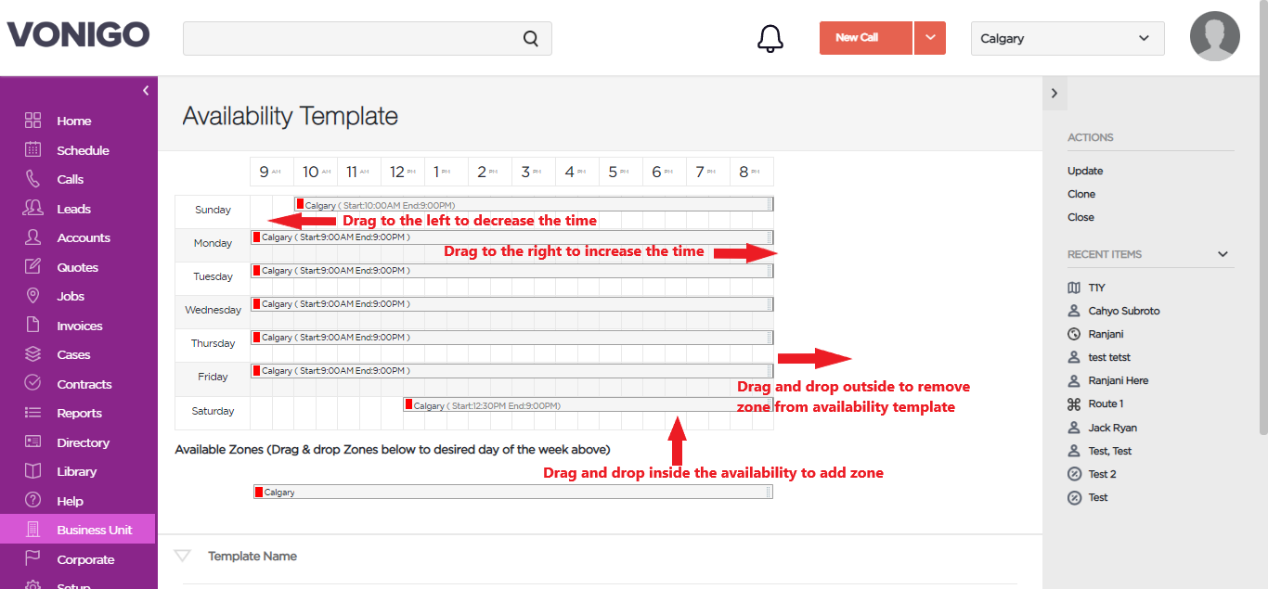Open the user profile avatar

click(x=1215, y=36)
